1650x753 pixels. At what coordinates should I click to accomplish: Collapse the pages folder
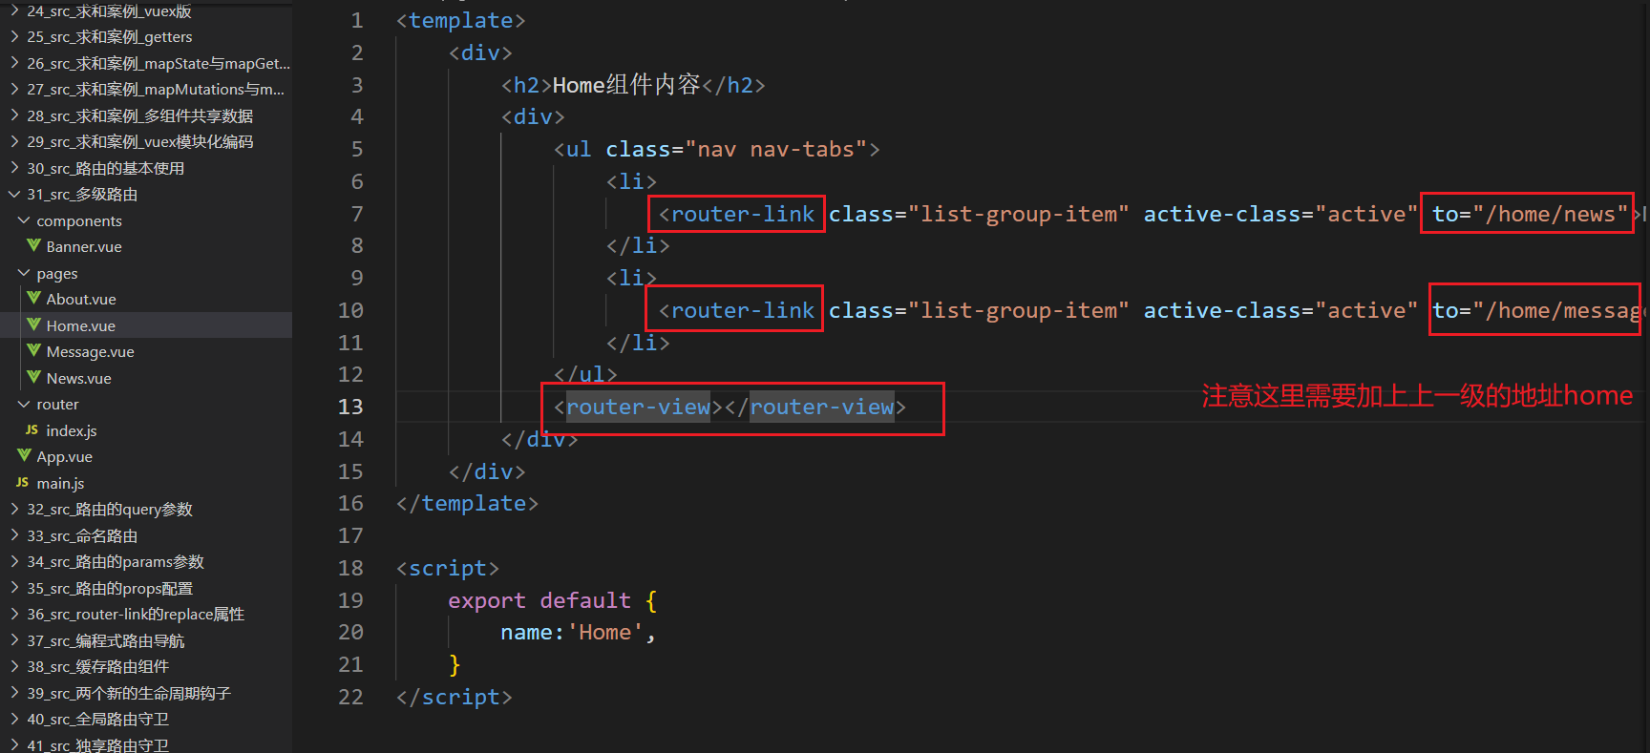tap(24, 273)
